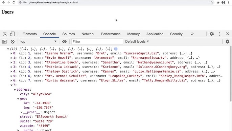The width and height of the screenshot is (232, 131).
Task: Switch to the Elements tab
Action: point(30,34)
